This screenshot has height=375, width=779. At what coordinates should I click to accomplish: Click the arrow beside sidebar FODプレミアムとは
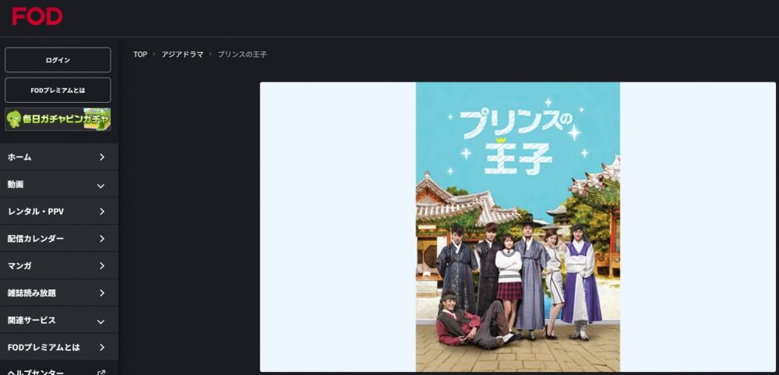pyautogui.click(x=102, y=347)
